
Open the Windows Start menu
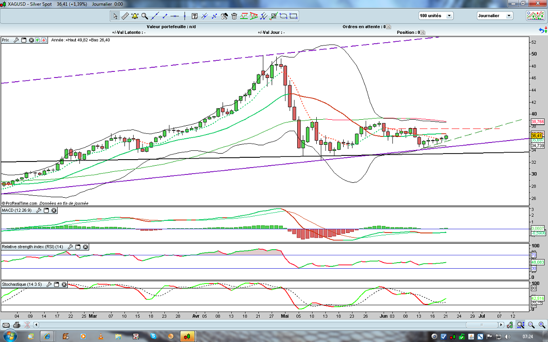click(10, 336)
